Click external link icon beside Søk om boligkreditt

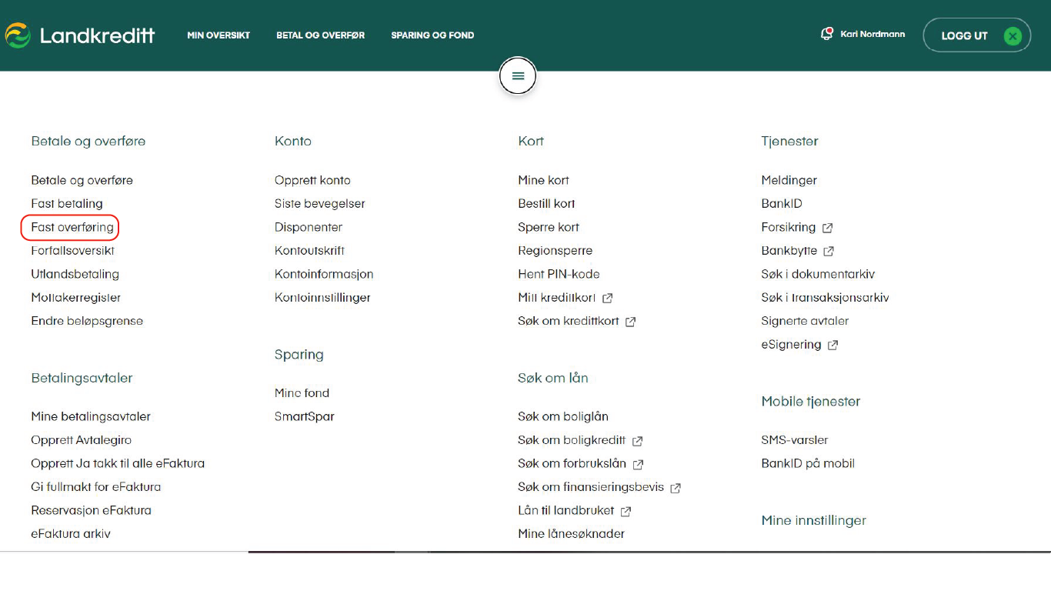pos(637,441)
